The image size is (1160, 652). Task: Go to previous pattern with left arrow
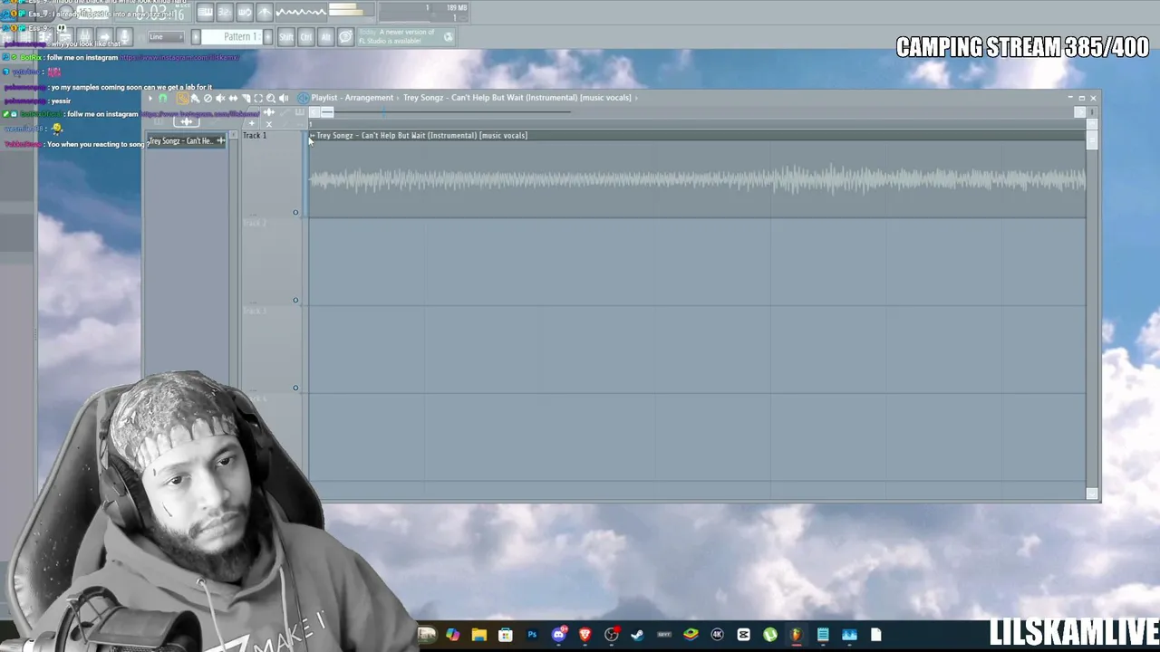click(x=196, y=37)
